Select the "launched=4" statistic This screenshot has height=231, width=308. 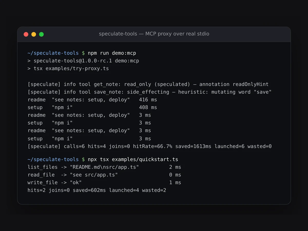(x=124, y=190)
